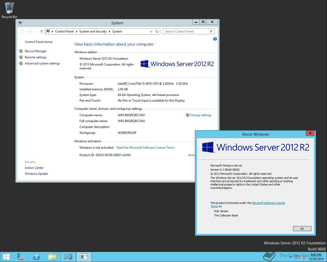327x262 pixels.
Task: Click the Advanced system settings shield icon
Action: tap(21, 63)
